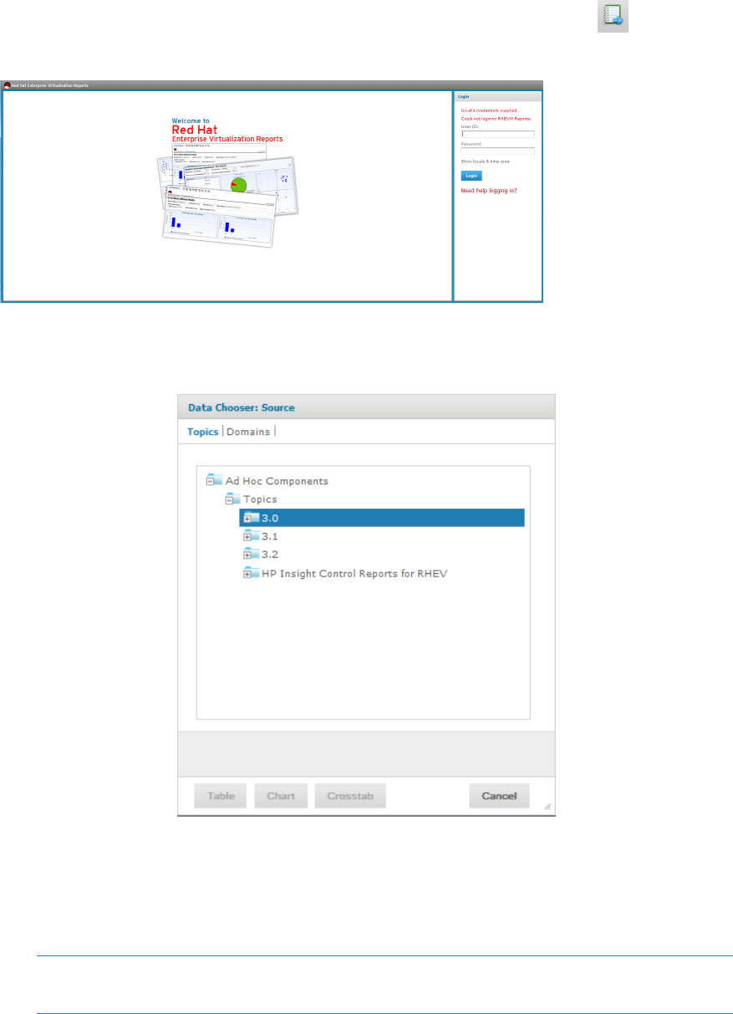Select the 3.0 tree row
The image size is (733, 1014).
point(382,518)
